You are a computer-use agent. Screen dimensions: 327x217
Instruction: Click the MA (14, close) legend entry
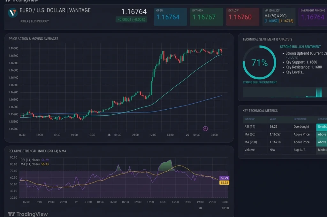(x=34, y=164)
